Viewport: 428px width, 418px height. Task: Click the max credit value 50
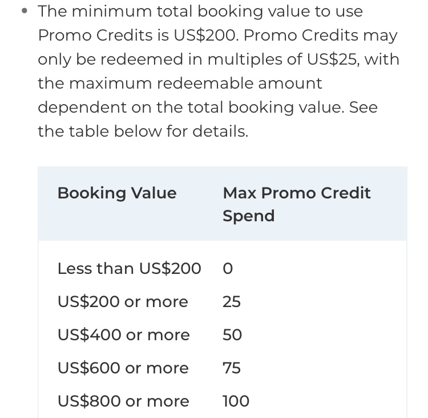coord(232,335)
